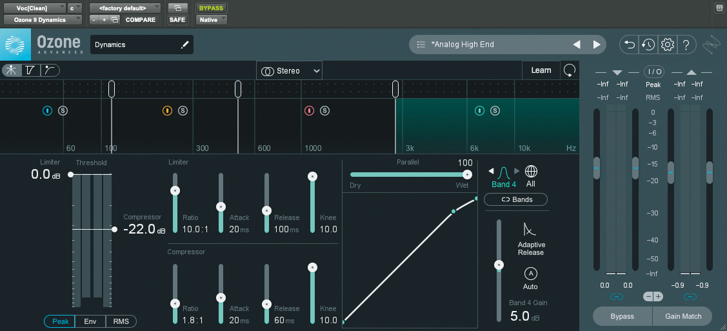The width and height of the screenshot is (727, 331).
Task: Click the SAFE button
Action: pos(177,20)
